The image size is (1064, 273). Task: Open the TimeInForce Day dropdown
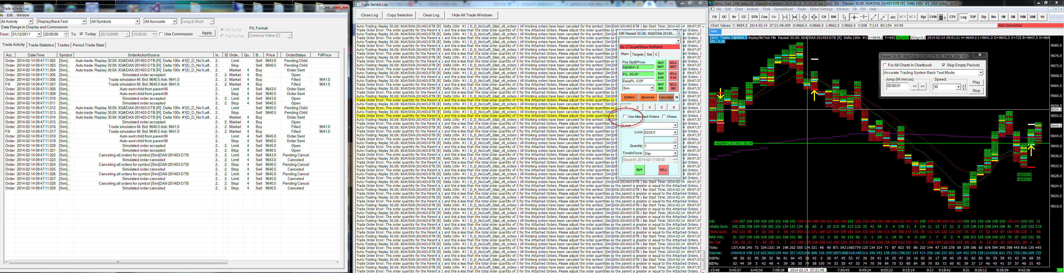(660, 153)
